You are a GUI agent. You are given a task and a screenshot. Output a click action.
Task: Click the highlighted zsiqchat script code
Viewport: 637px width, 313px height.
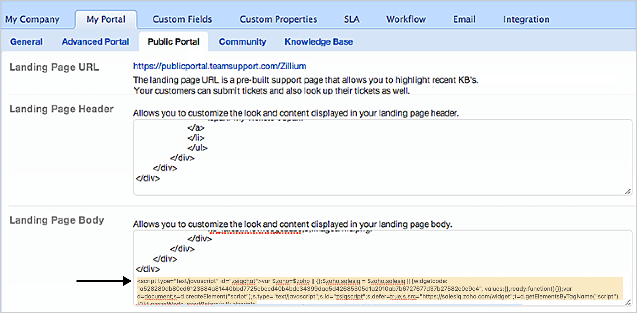pyautogui.click(x=380, y=291)
